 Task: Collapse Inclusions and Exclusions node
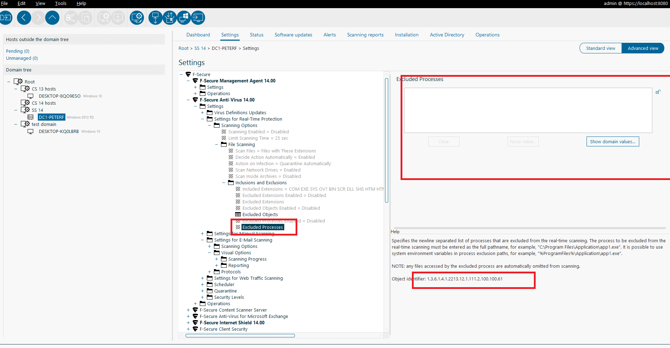[x=223, y=182]
